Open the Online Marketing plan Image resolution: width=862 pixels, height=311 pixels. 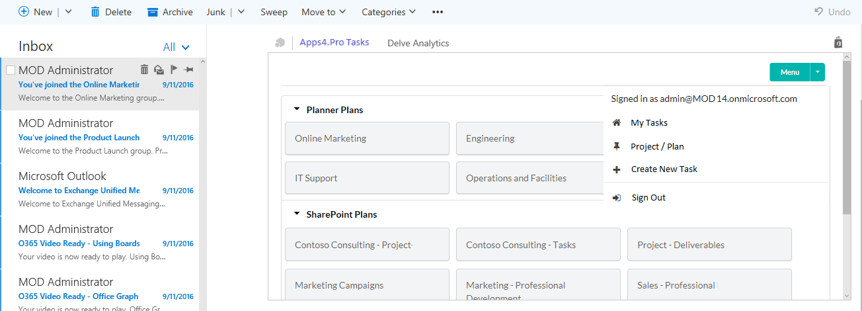[367, 138]
